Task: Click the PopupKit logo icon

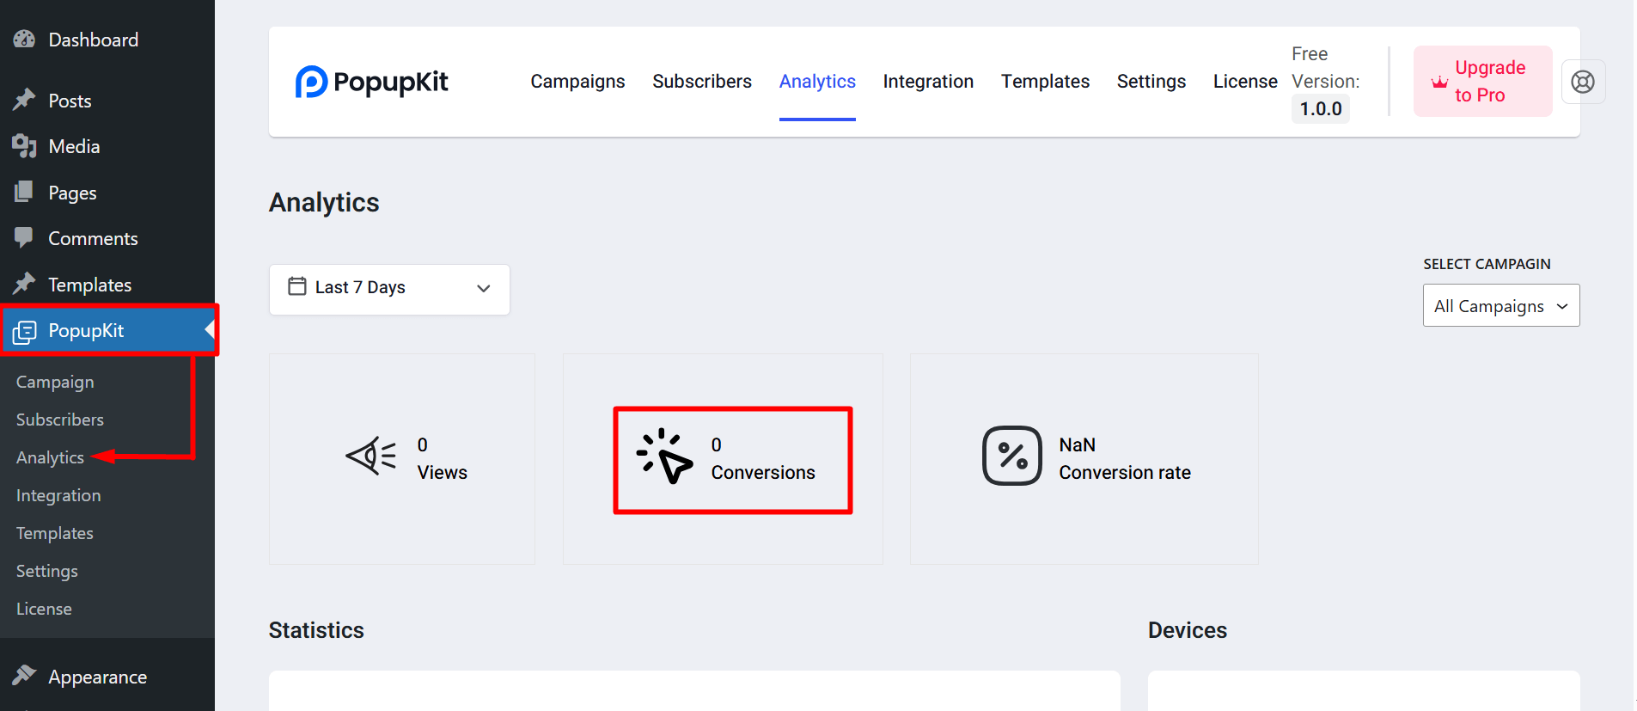Action: coord(311,82)
